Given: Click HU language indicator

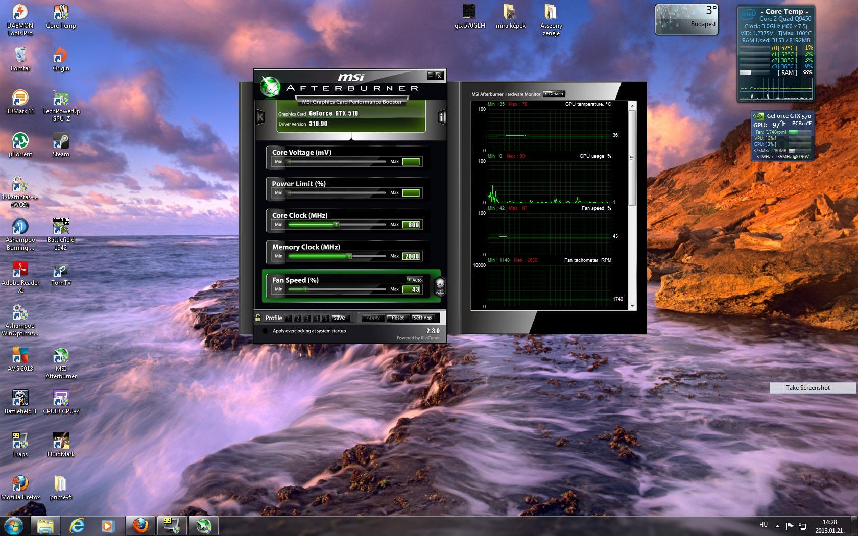Looking at the screenshot, I should pyautogui.click(x=764, y=525).
